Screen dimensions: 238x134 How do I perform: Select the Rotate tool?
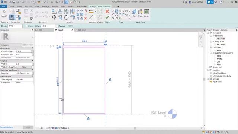[66, 17]
